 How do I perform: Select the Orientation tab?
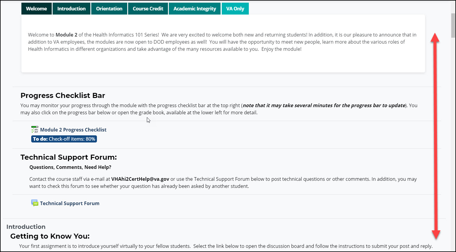point(109,9)
